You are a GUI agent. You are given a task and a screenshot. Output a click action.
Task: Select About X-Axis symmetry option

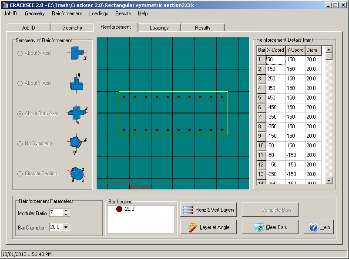pos(20,53)
